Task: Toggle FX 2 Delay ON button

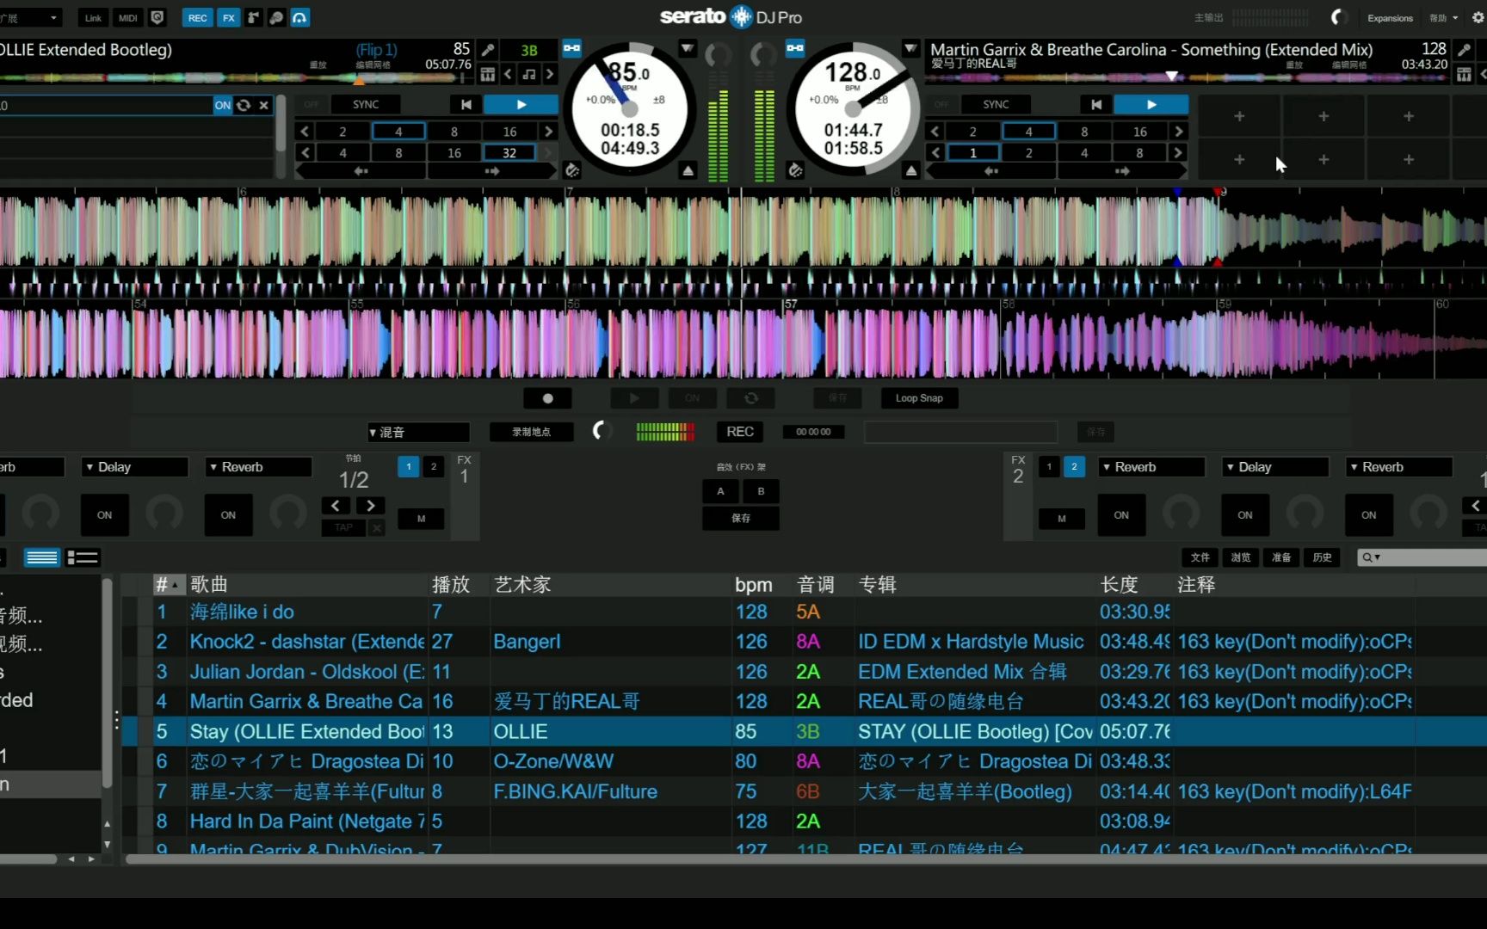Action: pos(1245,515)
